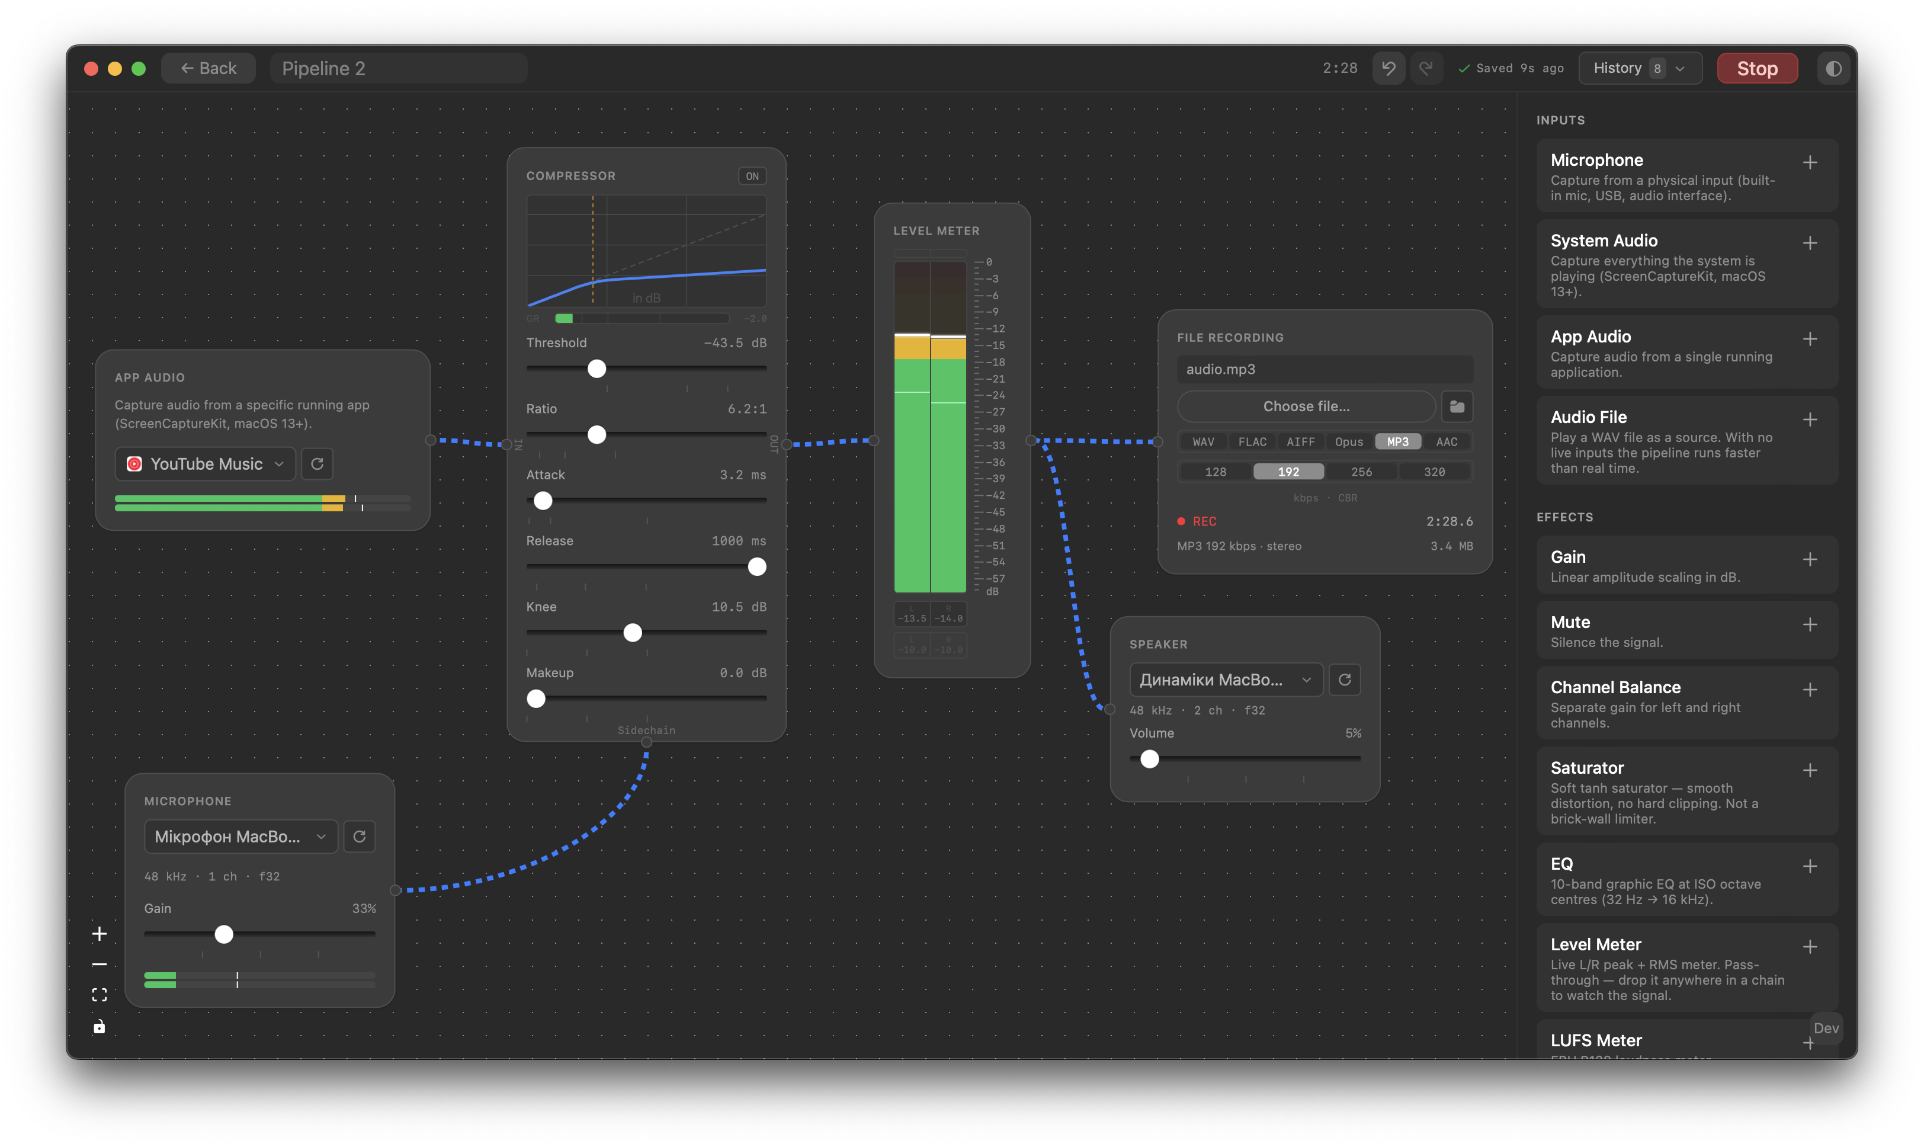Image resolution: width=1924 pixels, height=1147 pixels.
Task: Adjust the Threshold slider handle
Action: pos(597,369)
